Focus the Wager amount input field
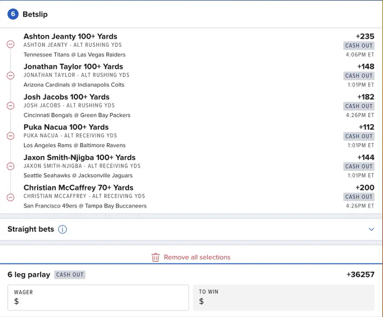The image size is (383, 317). click(98, 297)
